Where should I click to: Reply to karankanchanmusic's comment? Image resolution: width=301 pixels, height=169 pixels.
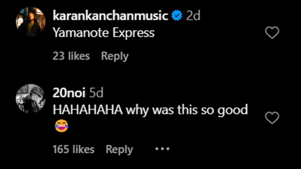click(114, 56)
